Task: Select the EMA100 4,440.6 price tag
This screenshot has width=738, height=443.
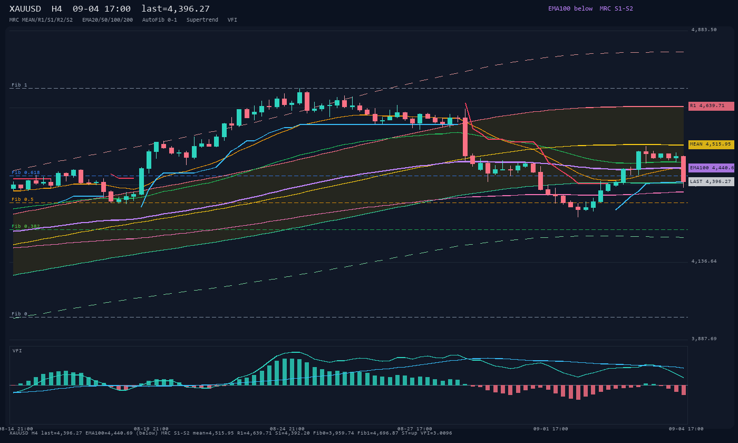Action: [711, 168]
